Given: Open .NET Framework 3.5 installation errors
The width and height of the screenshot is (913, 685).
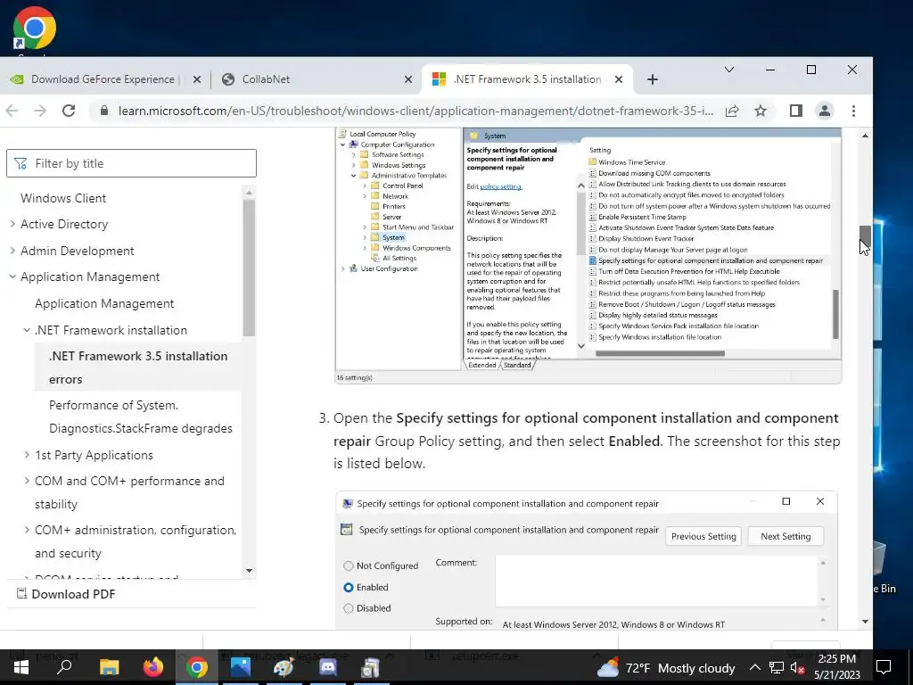Looking at the screenshot, I should click(x=138, y=367).
